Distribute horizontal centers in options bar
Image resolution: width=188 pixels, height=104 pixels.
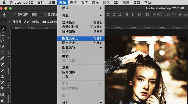tap(133, 15)
